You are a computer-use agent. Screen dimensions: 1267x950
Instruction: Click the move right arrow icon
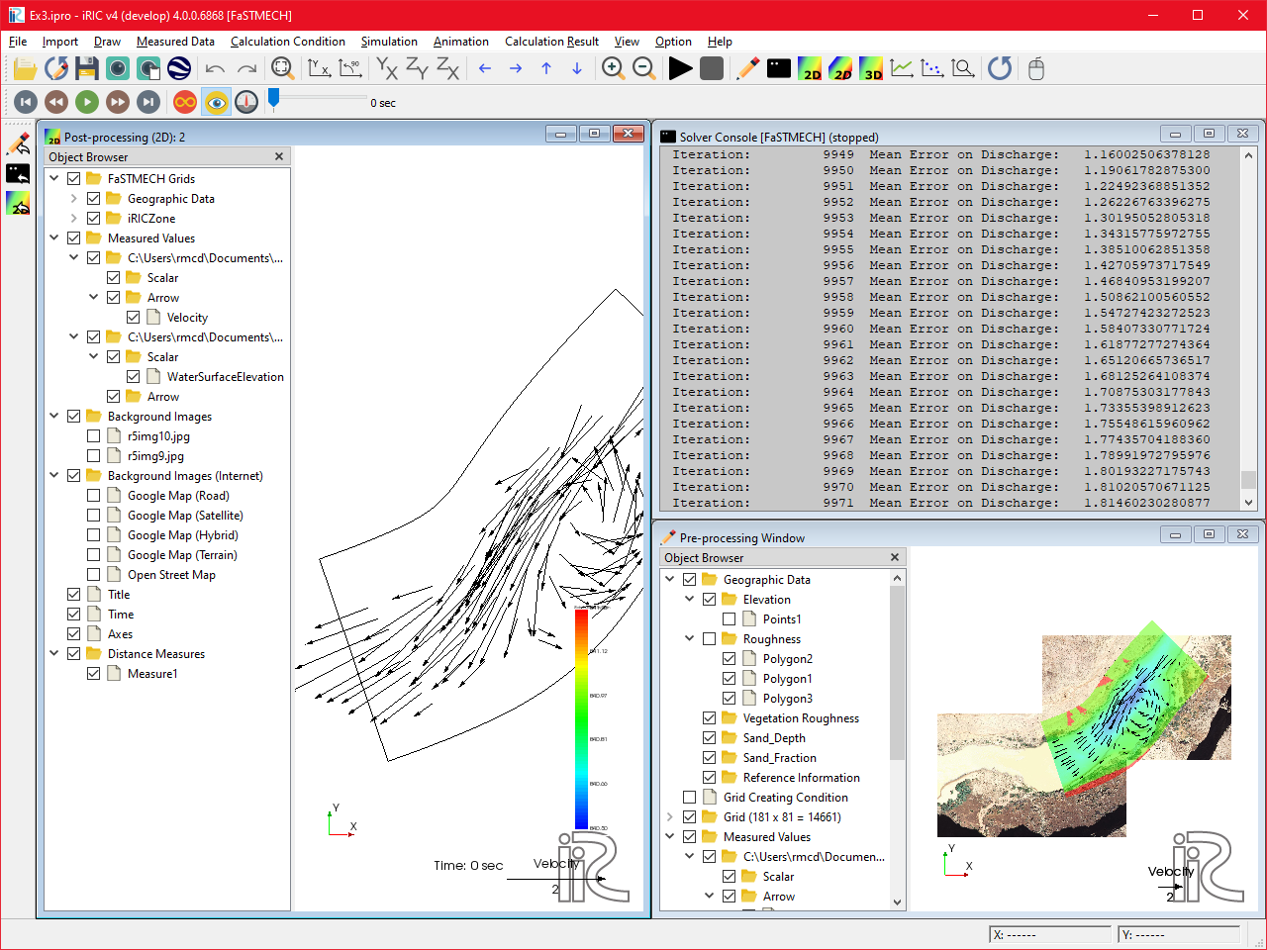(x=516, y=68)
